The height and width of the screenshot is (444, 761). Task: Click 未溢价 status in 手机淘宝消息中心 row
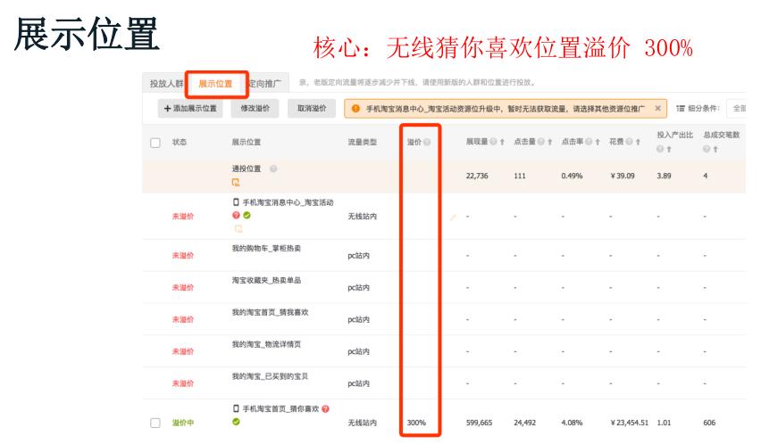tap(183, 216)
